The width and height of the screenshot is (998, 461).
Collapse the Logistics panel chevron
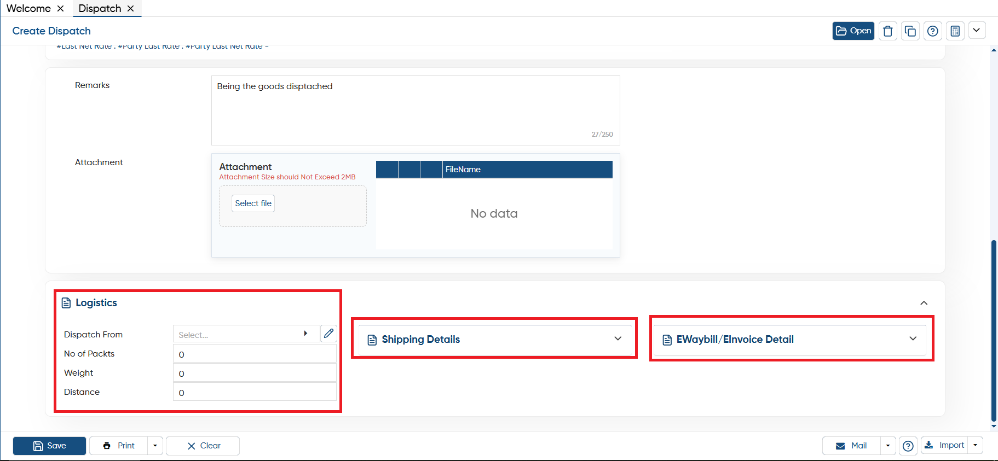(924, 303)
